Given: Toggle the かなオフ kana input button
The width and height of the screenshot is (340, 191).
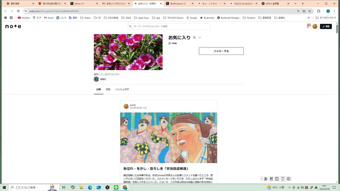Looking at the screenshot, I should coord(282,179).
